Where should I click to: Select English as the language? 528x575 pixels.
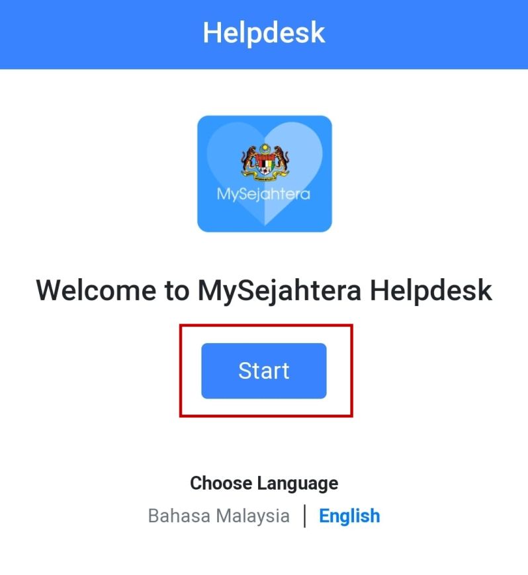(x=349, y=516)
